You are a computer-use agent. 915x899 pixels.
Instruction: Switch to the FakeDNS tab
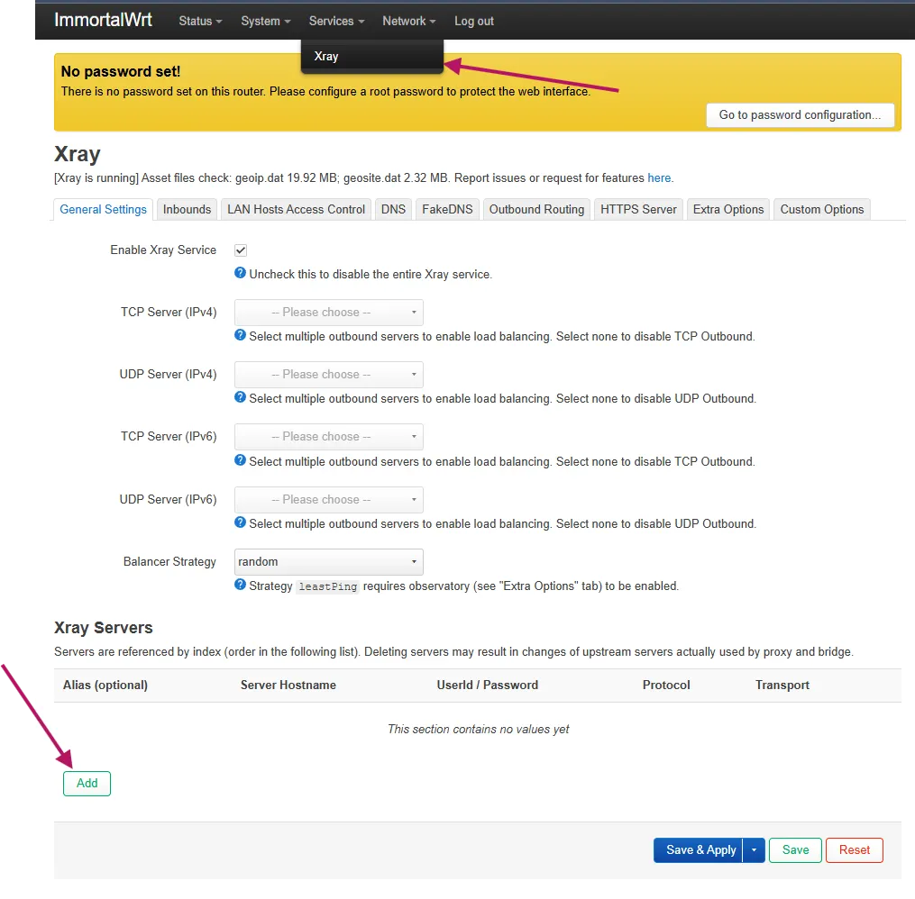[447, 209]
